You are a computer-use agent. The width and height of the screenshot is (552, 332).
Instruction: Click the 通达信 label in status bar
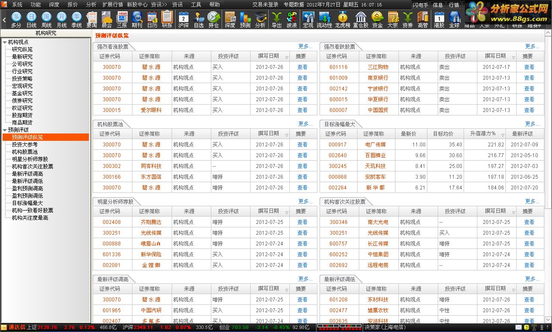(x=17, y=327)
